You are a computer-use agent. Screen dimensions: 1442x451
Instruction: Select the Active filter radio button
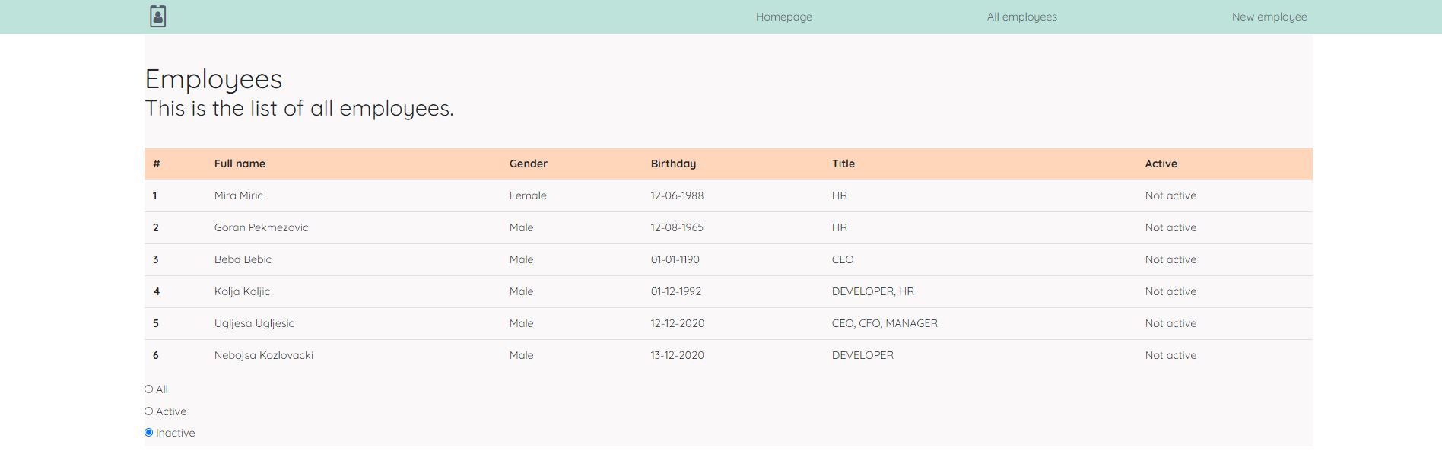148,411
